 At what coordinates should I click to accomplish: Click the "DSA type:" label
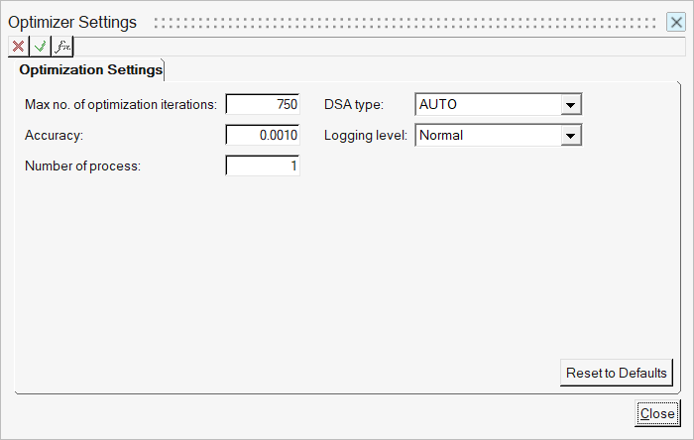pyautogui.click(x=354, y=104)
